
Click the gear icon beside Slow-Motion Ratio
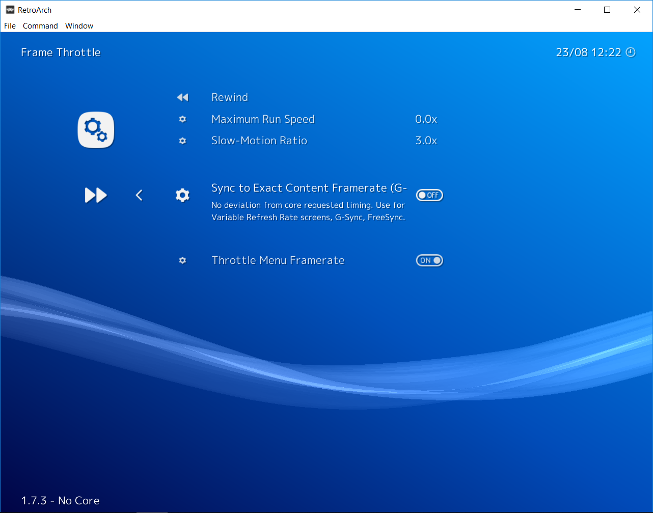coord(182,141)
